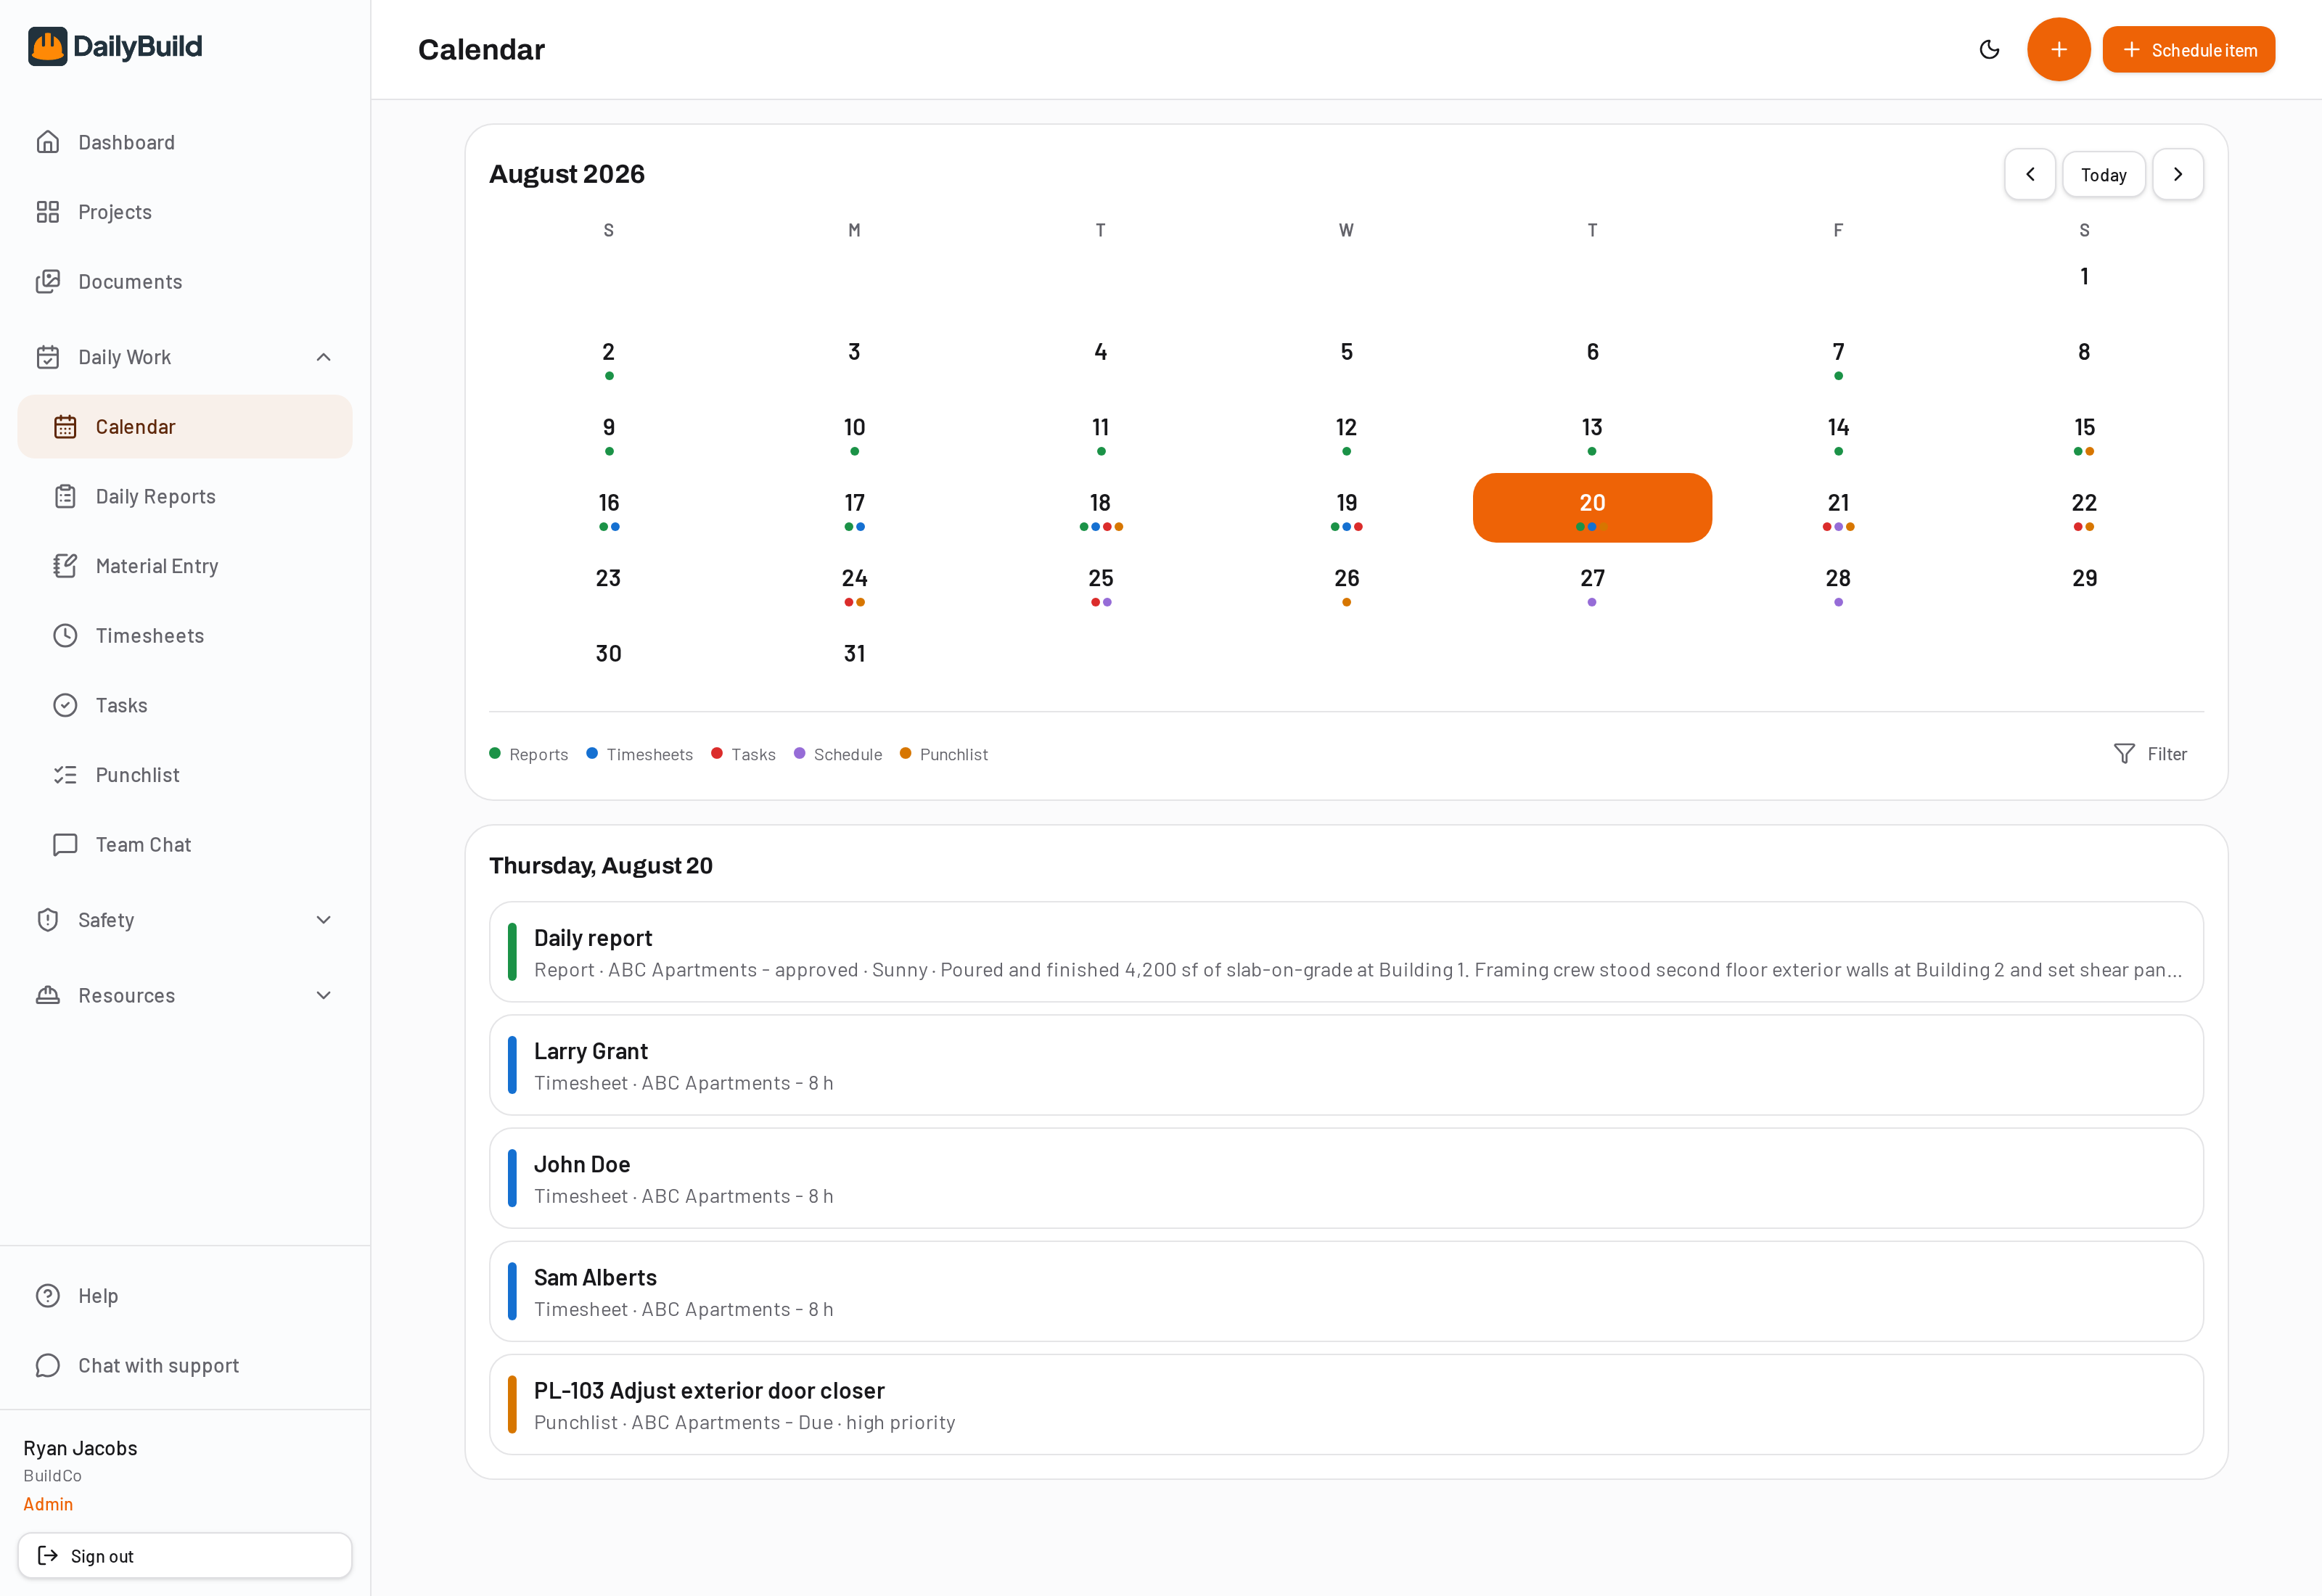Open Larry Grant timesheet entry
This screenshot has height=1596, width=2322.
coord(1346,1065)
